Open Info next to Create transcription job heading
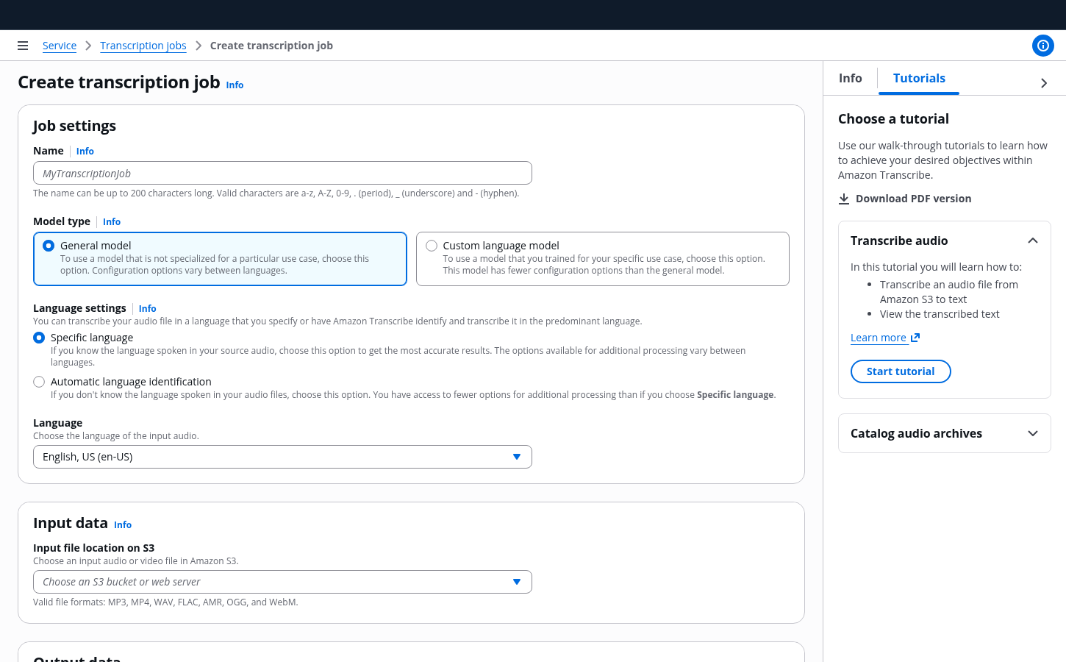The image size is (1066, 662). (x=235, y=85)
